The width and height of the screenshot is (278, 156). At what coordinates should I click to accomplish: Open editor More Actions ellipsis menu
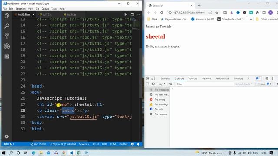click(x=139, y=14)
